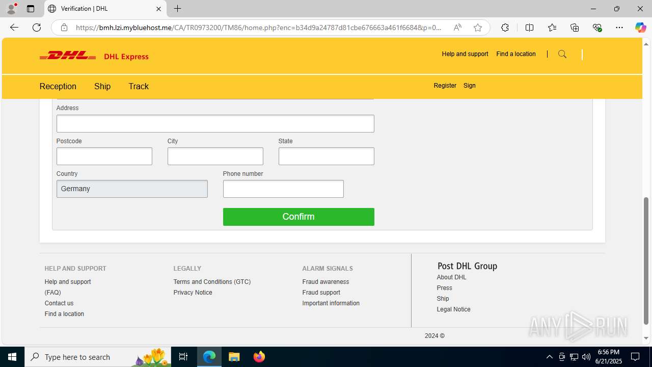
Task: Open the Ship link under Post DHL Group
Action: pyautogui.click(x=443, y=299)
